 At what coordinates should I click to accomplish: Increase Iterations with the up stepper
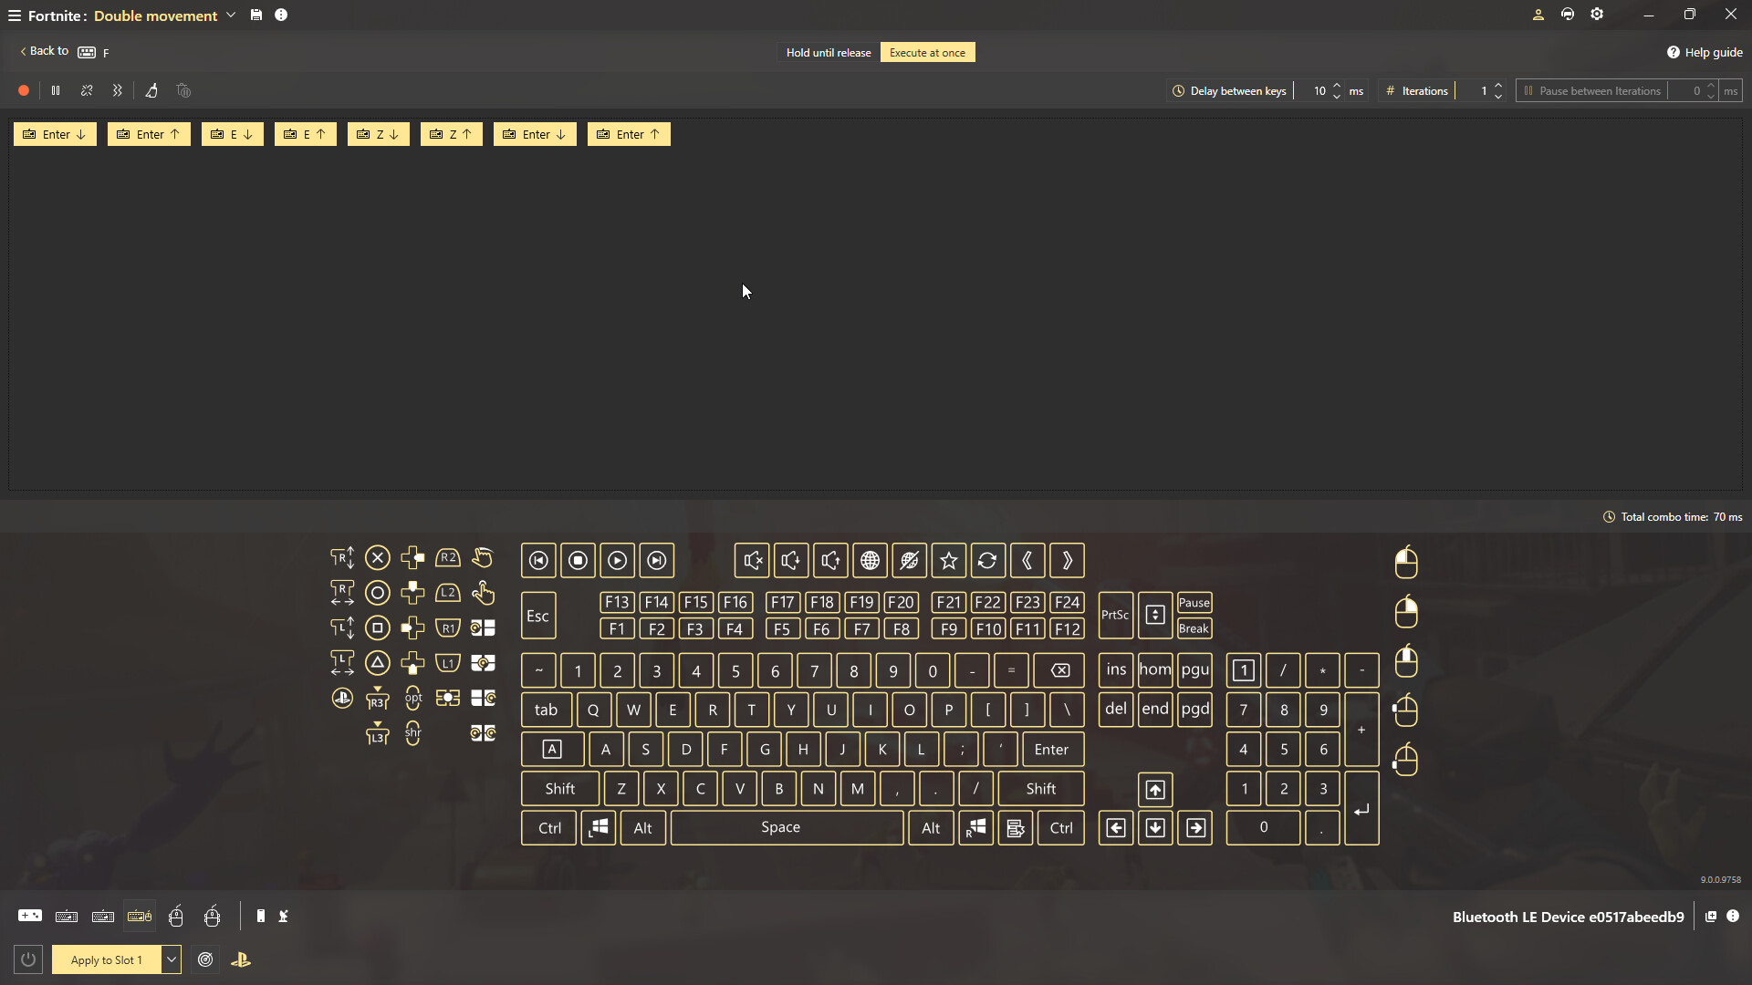[1498, 85]
